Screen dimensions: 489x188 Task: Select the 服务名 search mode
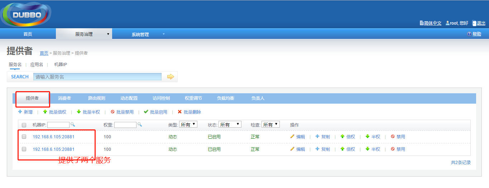15,65
